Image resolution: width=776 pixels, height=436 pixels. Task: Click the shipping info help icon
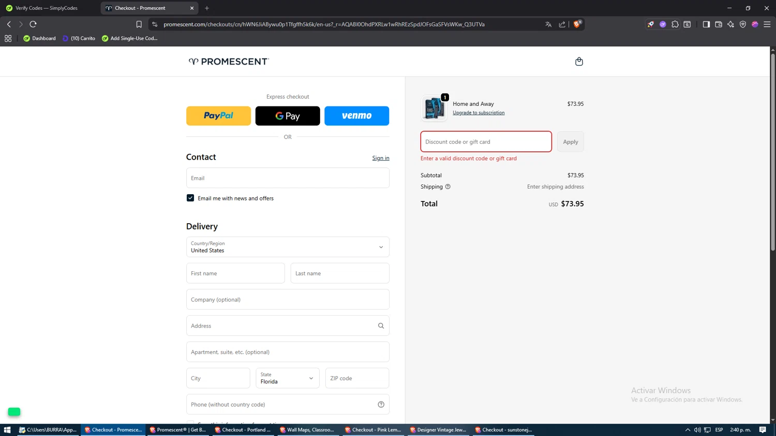[448, 186]
